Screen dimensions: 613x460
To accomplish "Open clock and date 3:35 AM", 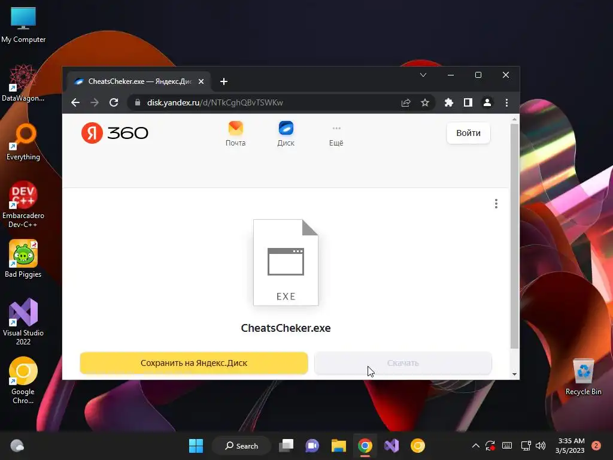I will [x=570, y=446].
